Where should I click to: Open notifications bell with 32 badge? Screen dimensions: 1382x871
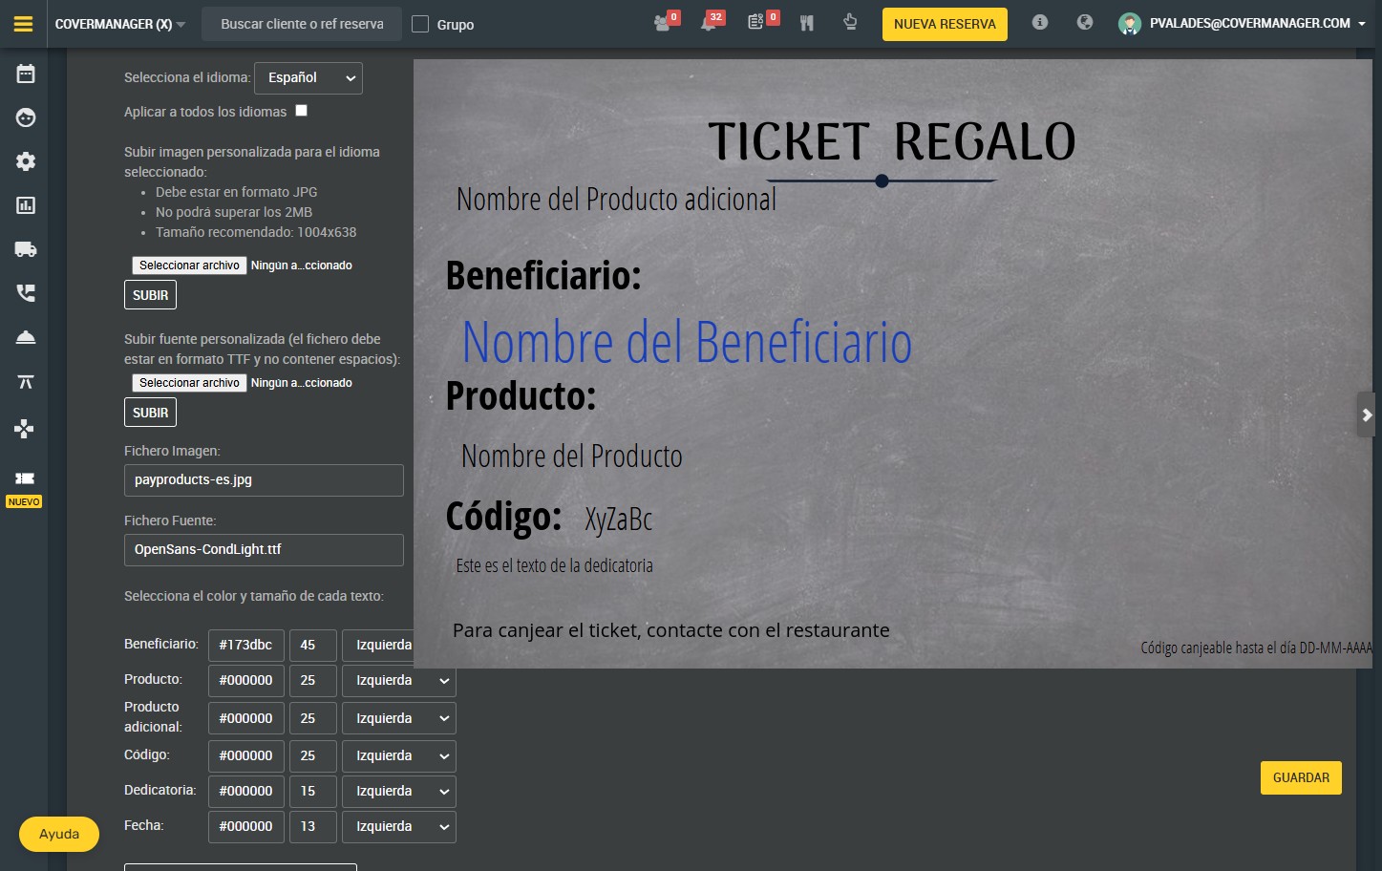pos(709,23)
